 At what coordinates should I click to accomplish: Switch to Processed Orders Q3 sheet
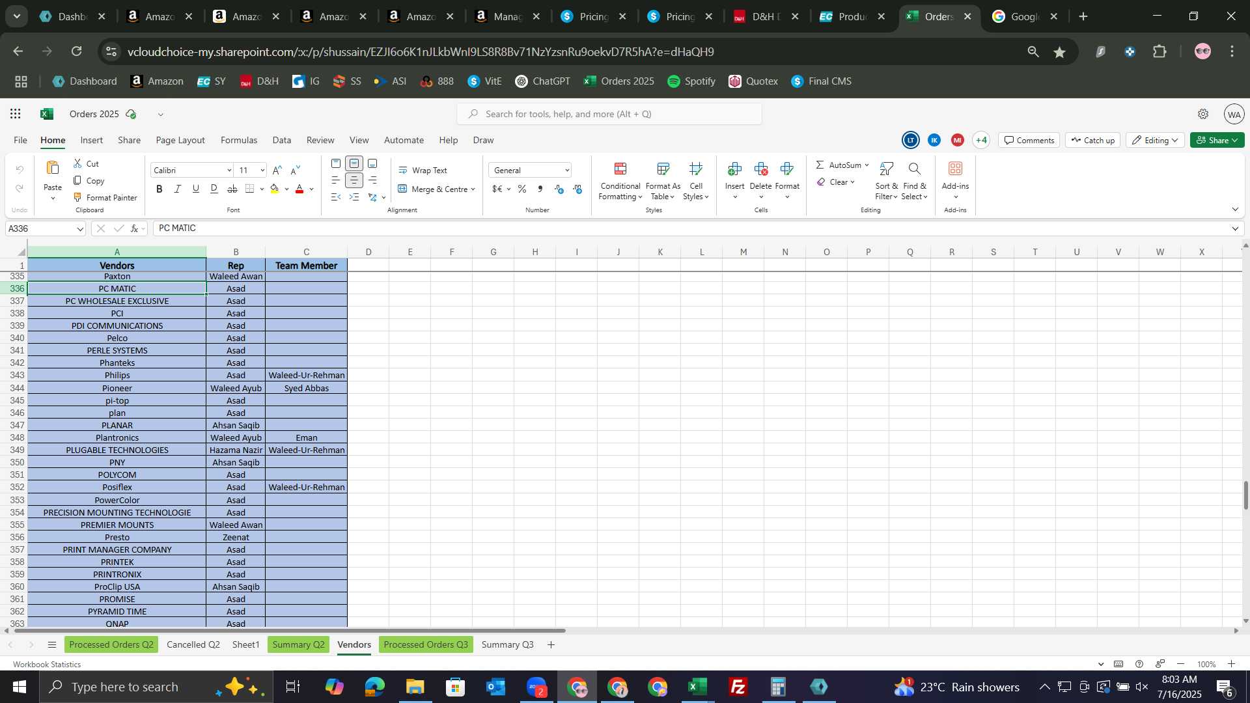(x=426, y=644)
